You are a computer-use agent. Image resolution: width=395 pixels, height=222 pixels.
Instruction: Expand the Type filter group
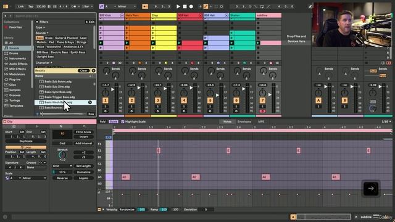point(40,27)
